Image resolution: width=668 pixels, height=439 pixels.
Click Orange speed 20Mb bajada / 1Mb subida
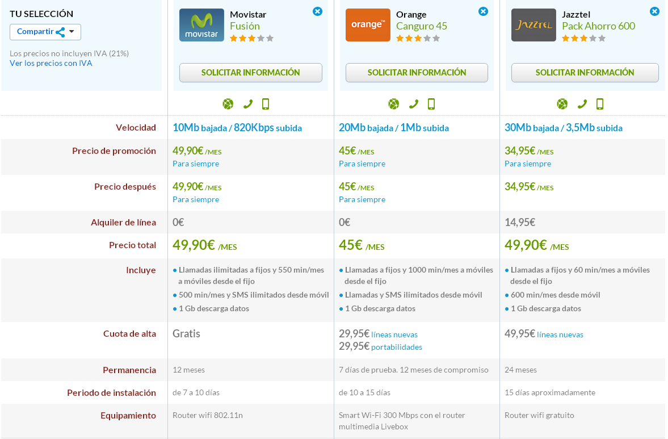(x=394, y=128)
